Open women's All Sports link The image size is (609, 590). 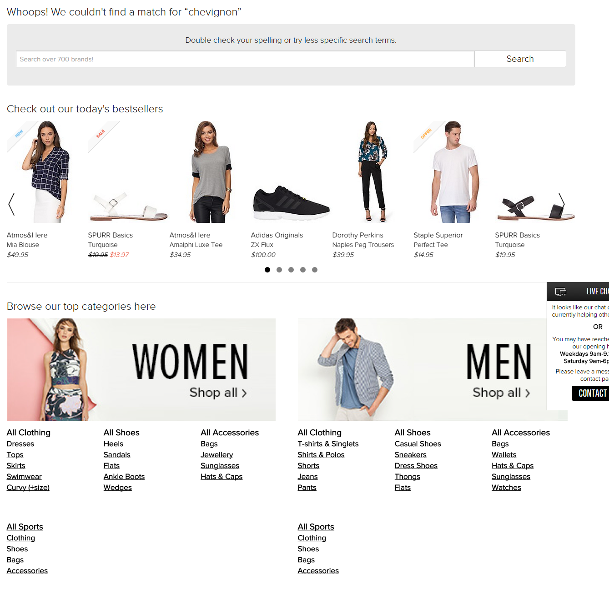pyautogui.click(x=25, y=527)
